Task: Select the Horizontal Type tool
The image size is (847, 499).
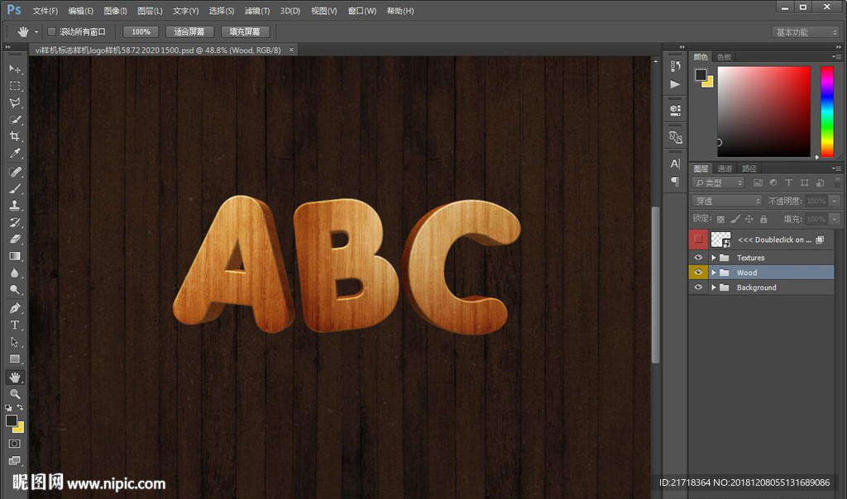Action: [15, 325]
